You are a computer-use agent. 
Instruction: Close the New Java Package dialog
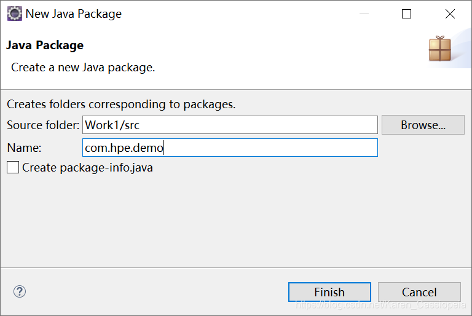450,14
